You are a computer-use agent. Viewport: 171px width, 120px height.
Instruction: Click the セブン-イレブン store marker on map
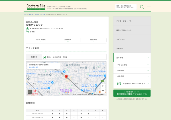point(82,90)
